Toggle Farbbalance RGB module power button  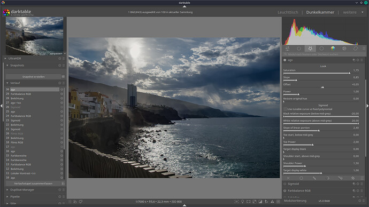(x=285, y=191)
